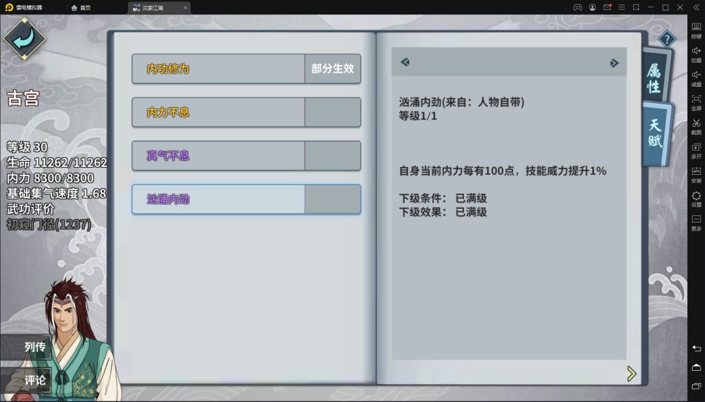Screen dimensions: 705x402
Task: Click the 初窥门径(1237) rating
Action: [49, 224]
